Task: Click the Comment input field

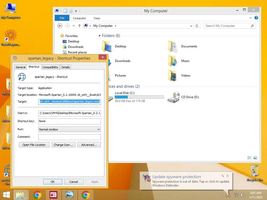Action: point(69,137)
